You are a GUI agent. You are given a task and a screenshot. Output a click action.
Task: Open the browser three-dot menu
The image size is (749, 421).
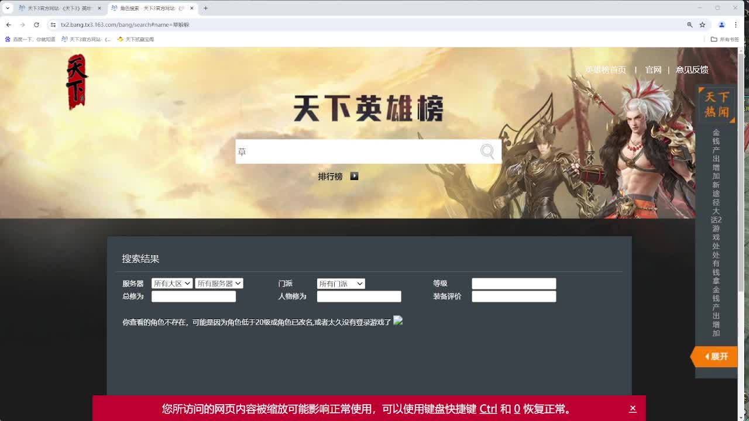735,25
